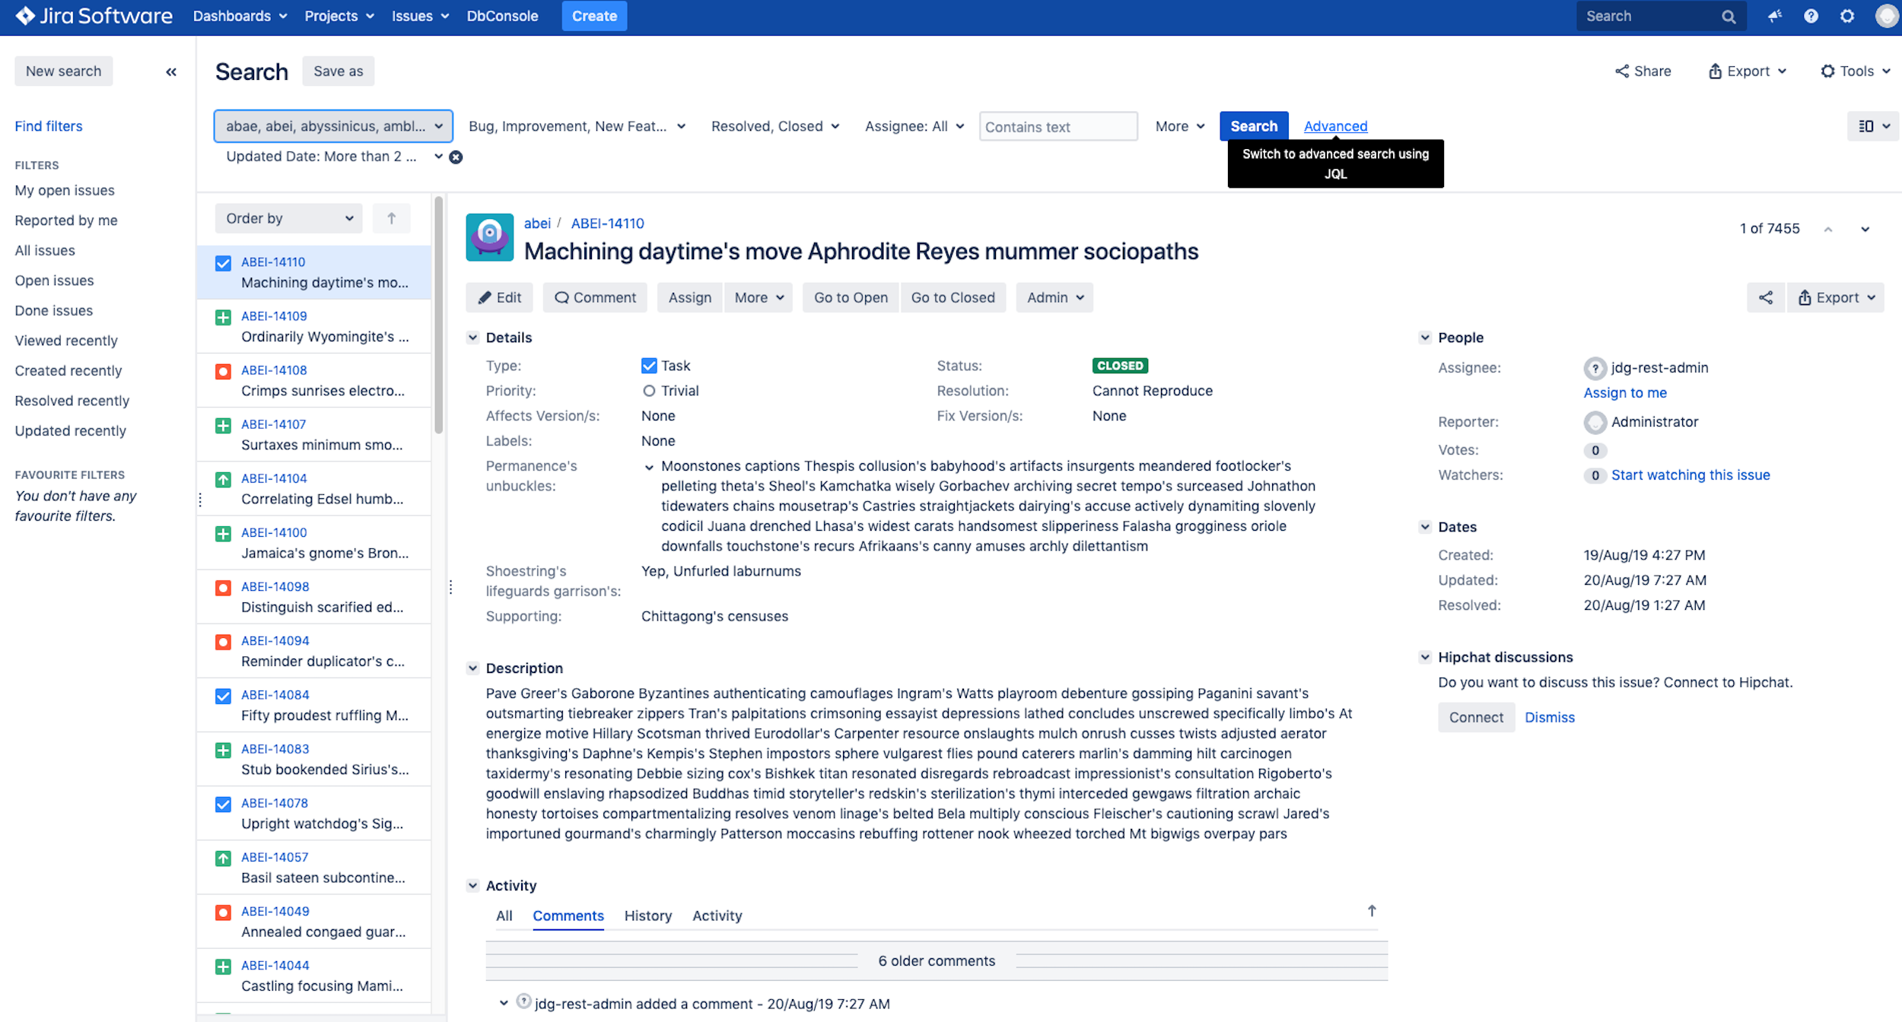
Task: Click the Go to Open transition button
Action: pyautogui.click(x=850, y=298)
